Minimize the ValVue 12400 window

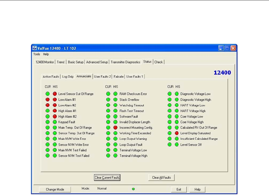coord(221,48)
